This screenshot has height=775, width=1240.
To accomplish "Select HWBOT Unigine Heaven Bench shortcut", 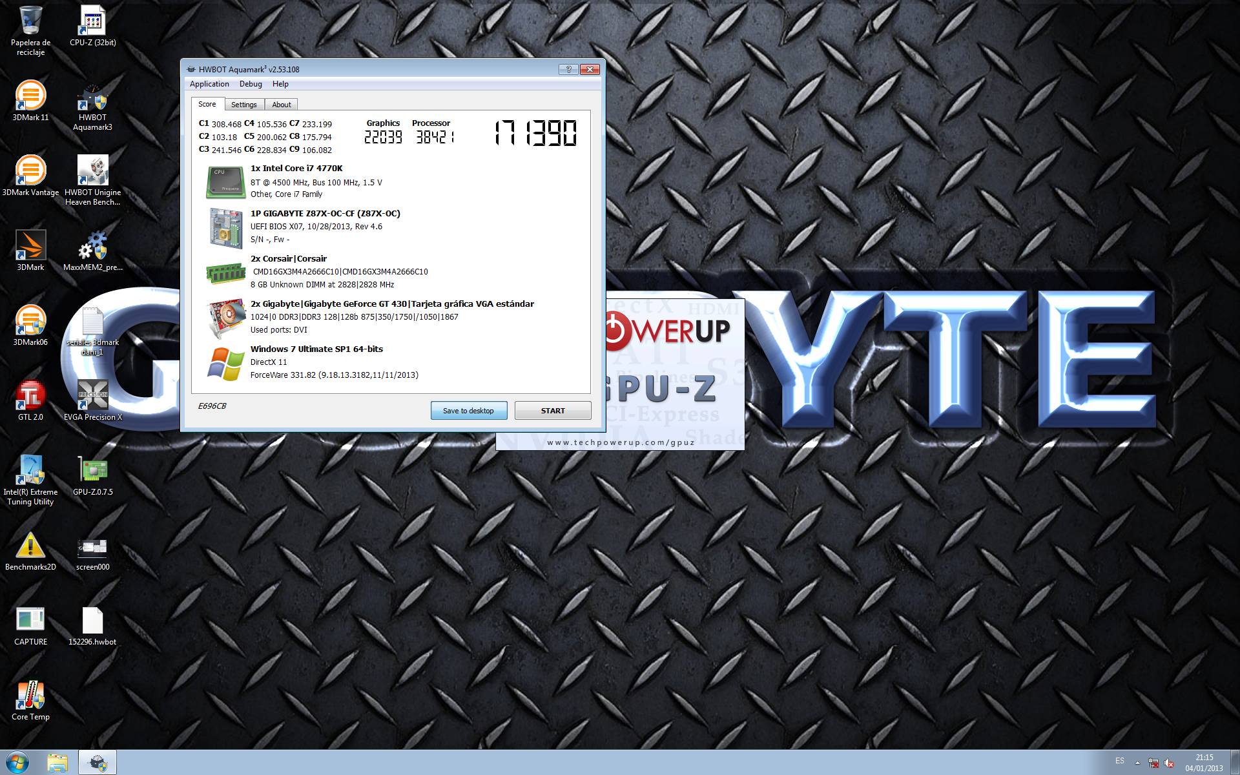I will (x=92, y=180).
